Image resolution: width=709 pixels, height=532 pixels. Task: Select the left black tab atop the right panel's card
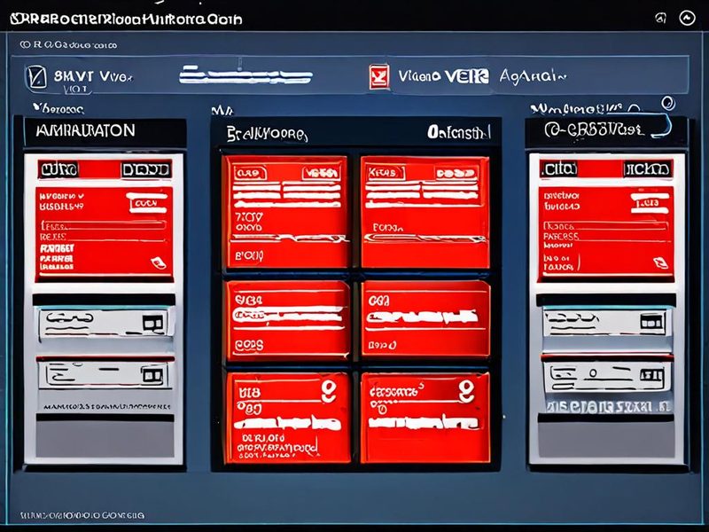click(x=559, y=169)
